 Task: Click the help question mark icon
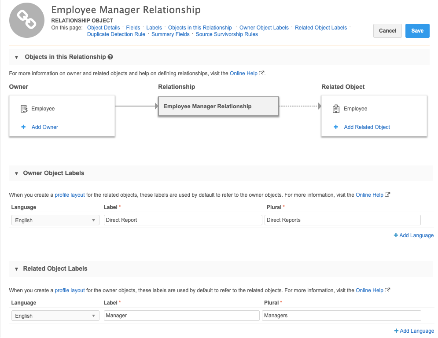110,57
